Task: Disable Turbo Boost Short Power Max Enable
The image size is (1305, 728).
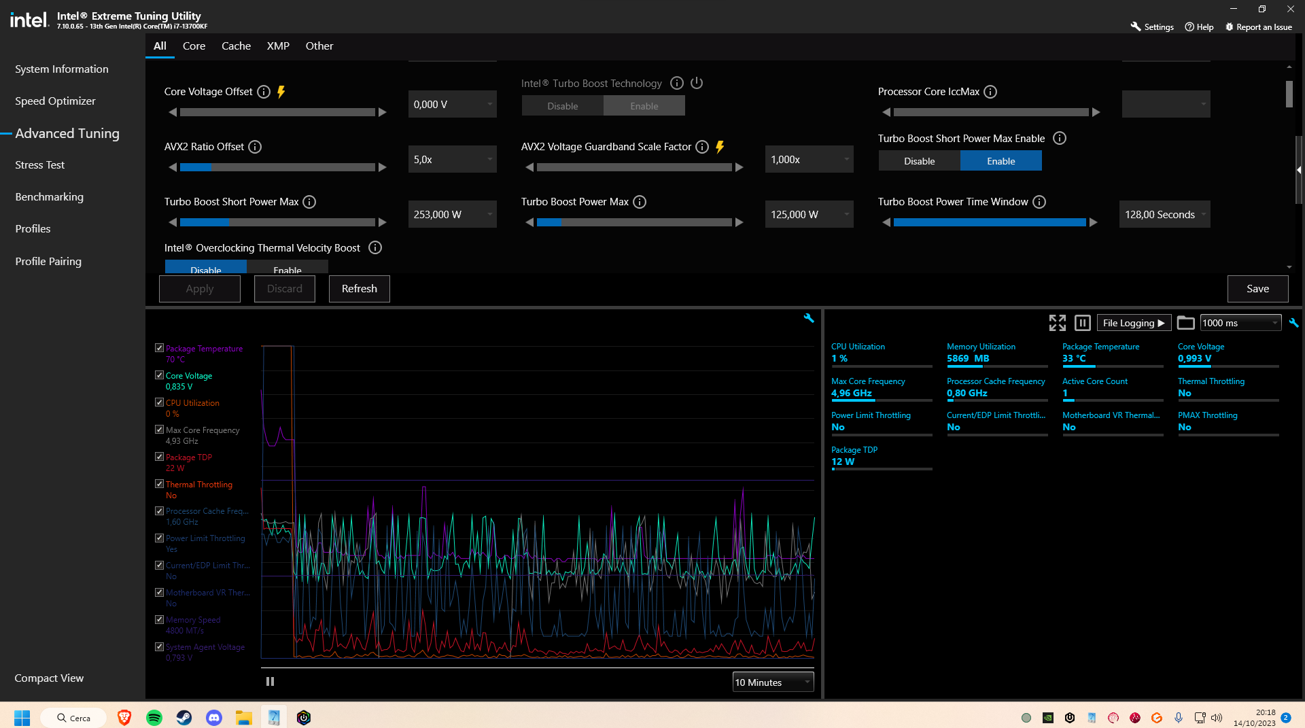Action: 919,161
